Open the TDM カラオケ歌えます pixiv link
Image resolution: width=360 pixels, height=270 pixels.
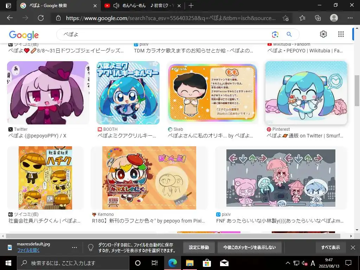pos(193,51)
